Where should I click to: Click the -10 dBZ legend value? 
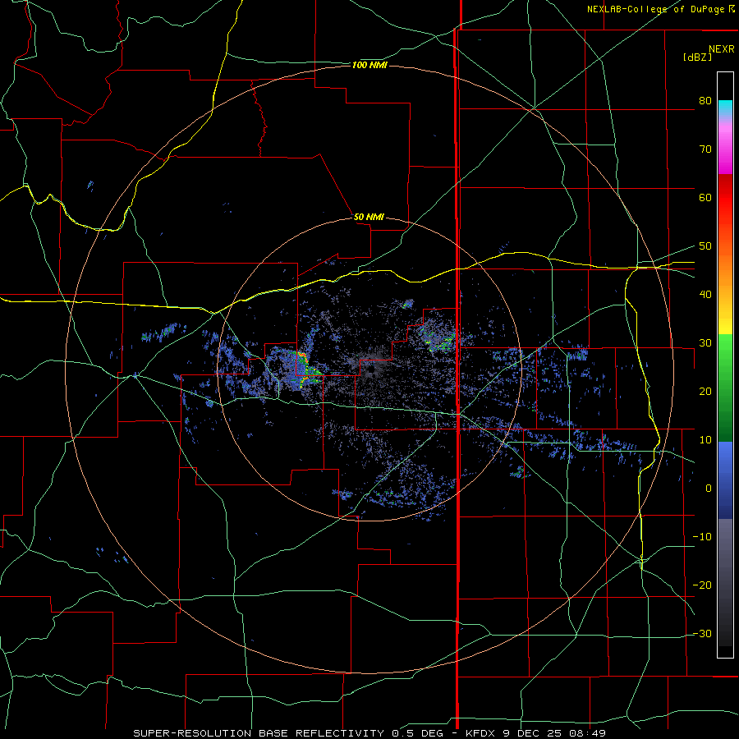point(702,537)
